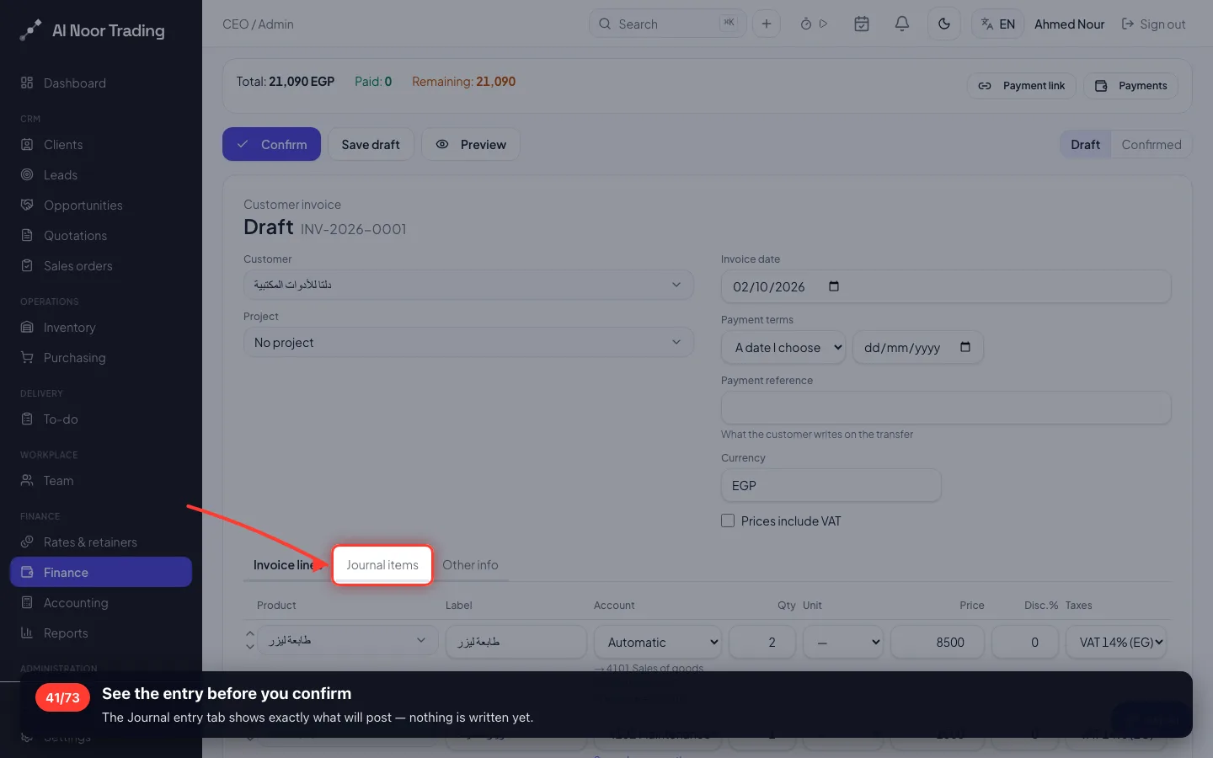Click the Payment reference field

[x=946, y=408]
